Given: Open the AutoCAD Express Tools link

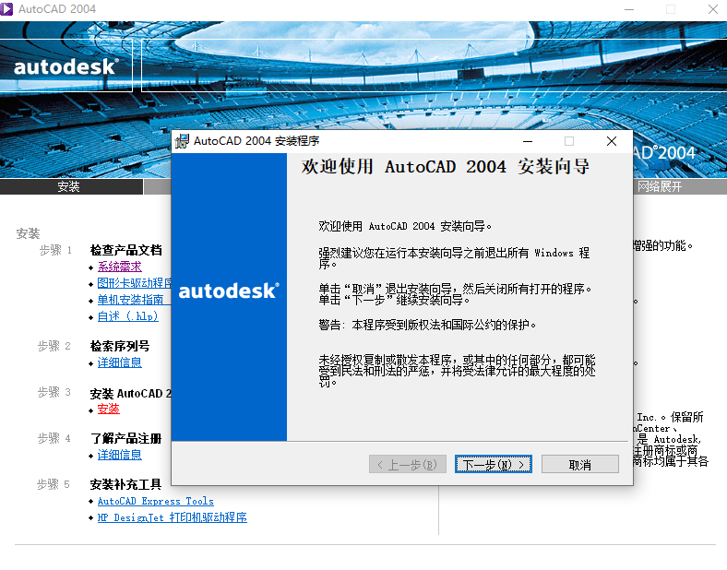Looking at the screenshot, I should click(x=156, y=501).
